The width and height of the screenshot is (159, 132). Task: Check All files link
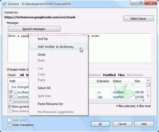[x=22, y=75]
